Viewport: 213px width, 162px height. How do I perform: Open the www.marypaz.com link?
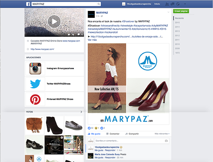click(71, 41)
